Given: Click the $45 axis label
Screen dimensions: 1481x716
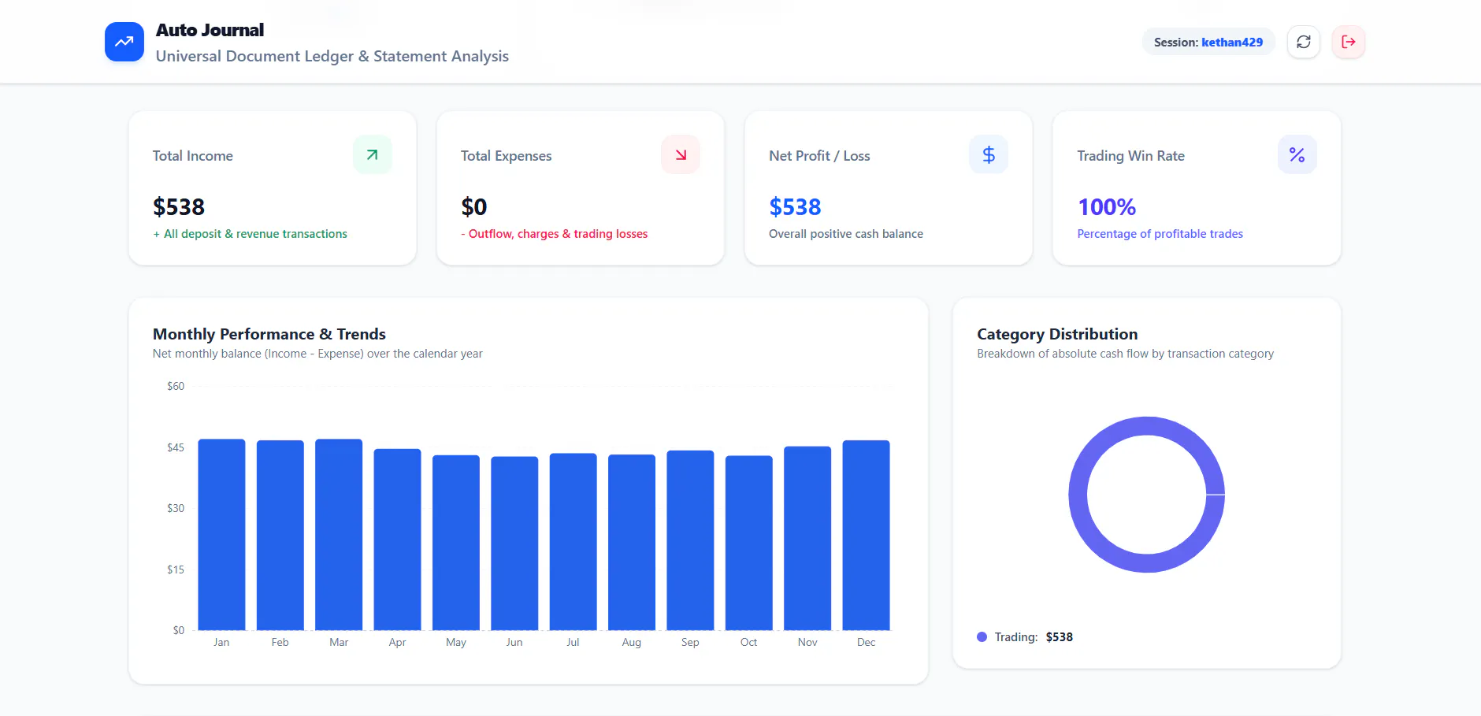Looking at the screenshot, I should pos(176,447).
